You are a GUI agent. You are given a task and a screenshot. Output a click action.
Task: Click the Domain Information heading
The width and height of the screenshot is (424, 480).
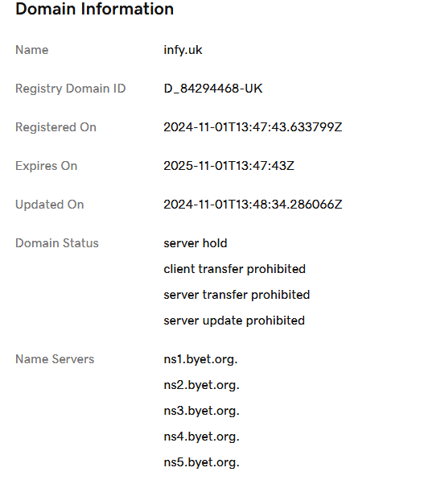pyautogui.click(x=94, y=9)
